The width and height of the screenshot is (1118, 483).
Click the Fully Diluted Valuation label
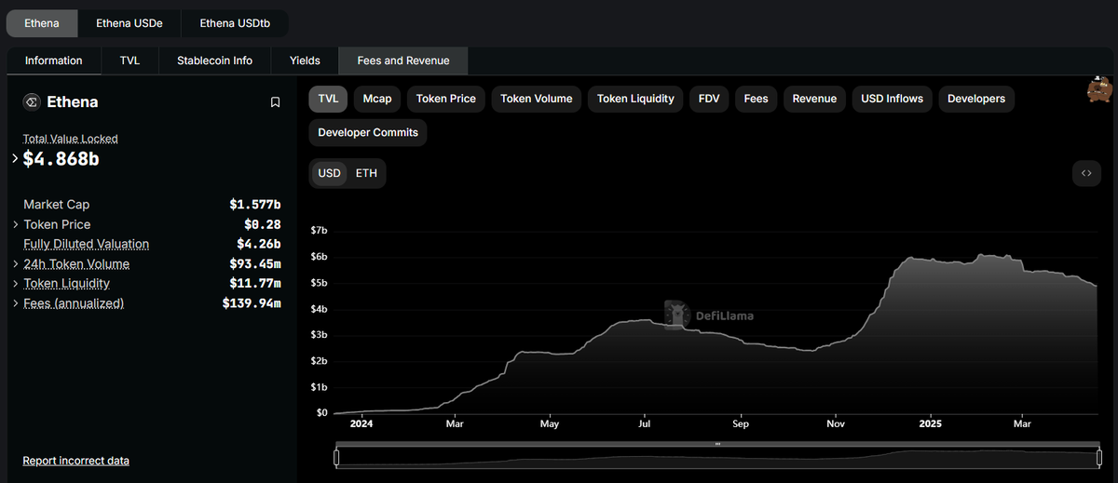(x=87, y=244)
